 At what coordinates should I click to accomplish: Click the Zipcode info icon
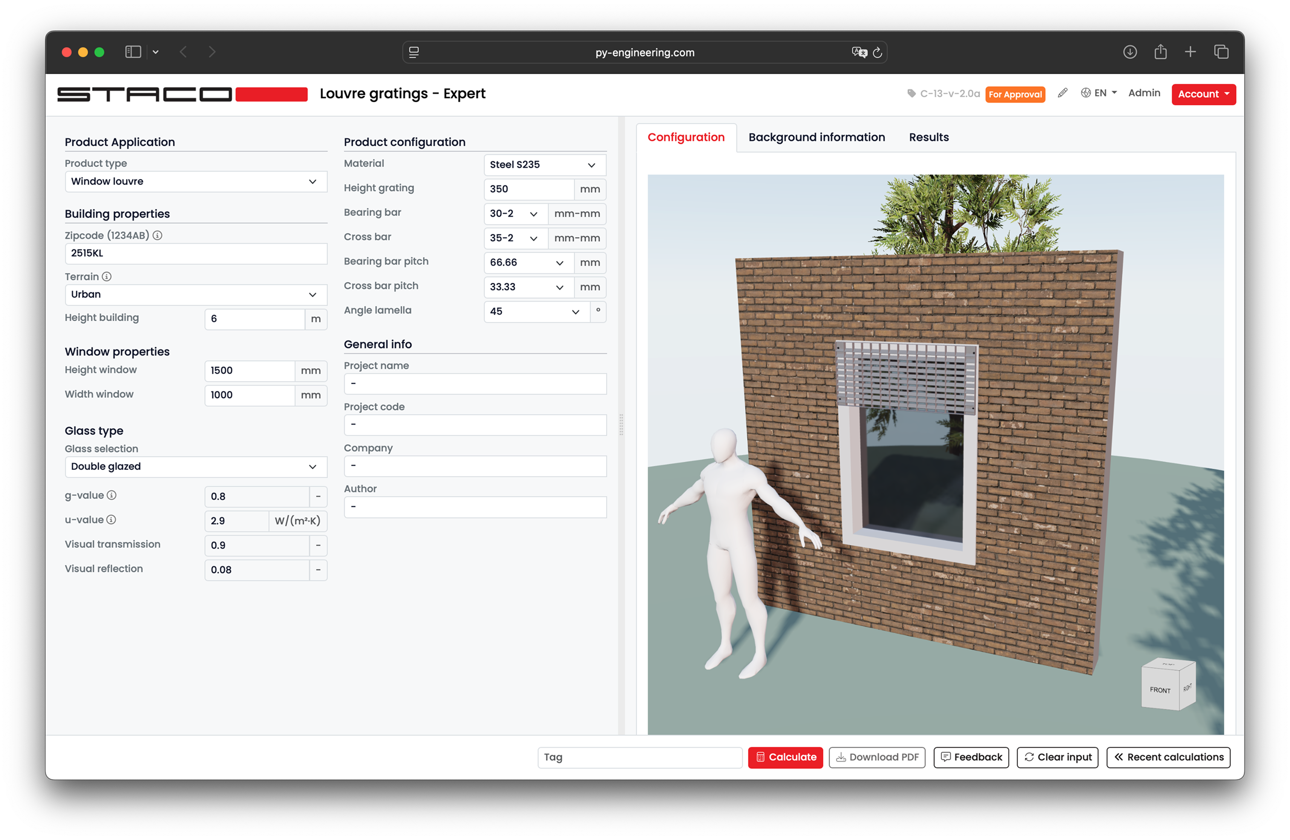tap(157, 235)
